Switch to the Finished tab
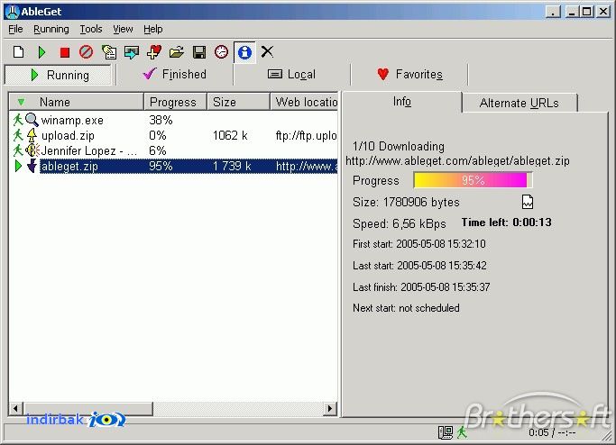Screen dimensions: 616x445 click(175, 74)
